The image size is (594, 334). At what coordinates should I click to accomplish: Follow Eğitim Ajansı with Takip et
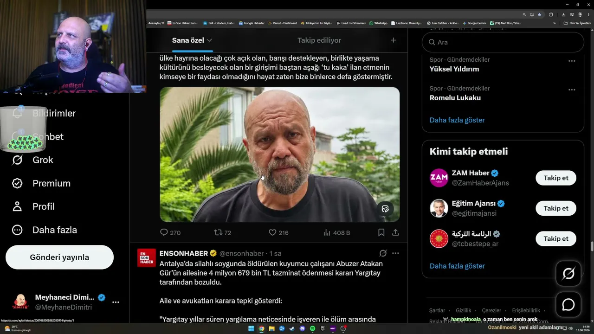[556, 208]
